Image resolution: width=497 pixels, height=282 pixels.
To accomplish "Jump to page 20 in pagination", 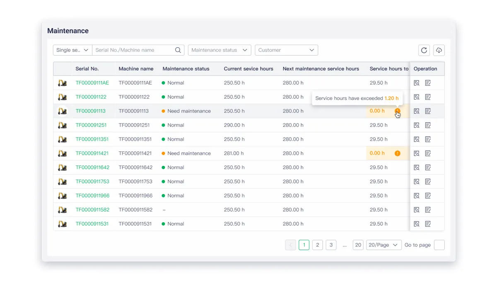I will pyautogui.click(x=358, y=245).
